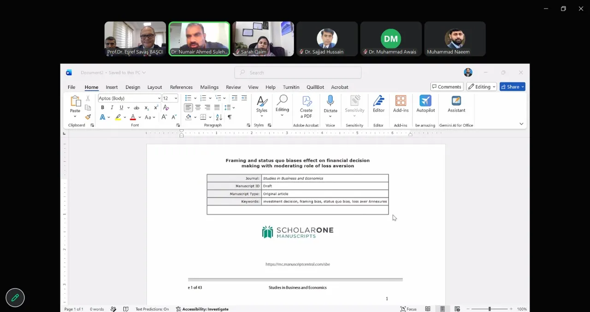590x312 pixels.
Task: Expand the bullet list style dropdown arrow
Action: coord(195,98)
